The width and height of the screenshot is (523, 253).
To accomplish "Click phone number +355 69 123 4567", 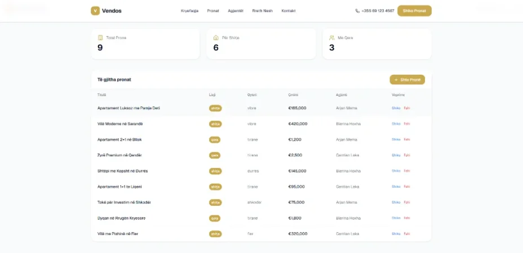I will click(x=378, y=11).
